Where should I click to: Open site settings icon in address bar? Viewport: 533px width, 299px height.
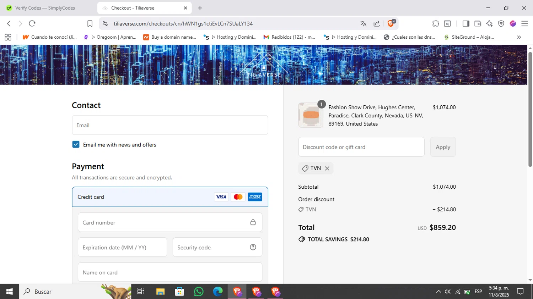pos(105,23)
